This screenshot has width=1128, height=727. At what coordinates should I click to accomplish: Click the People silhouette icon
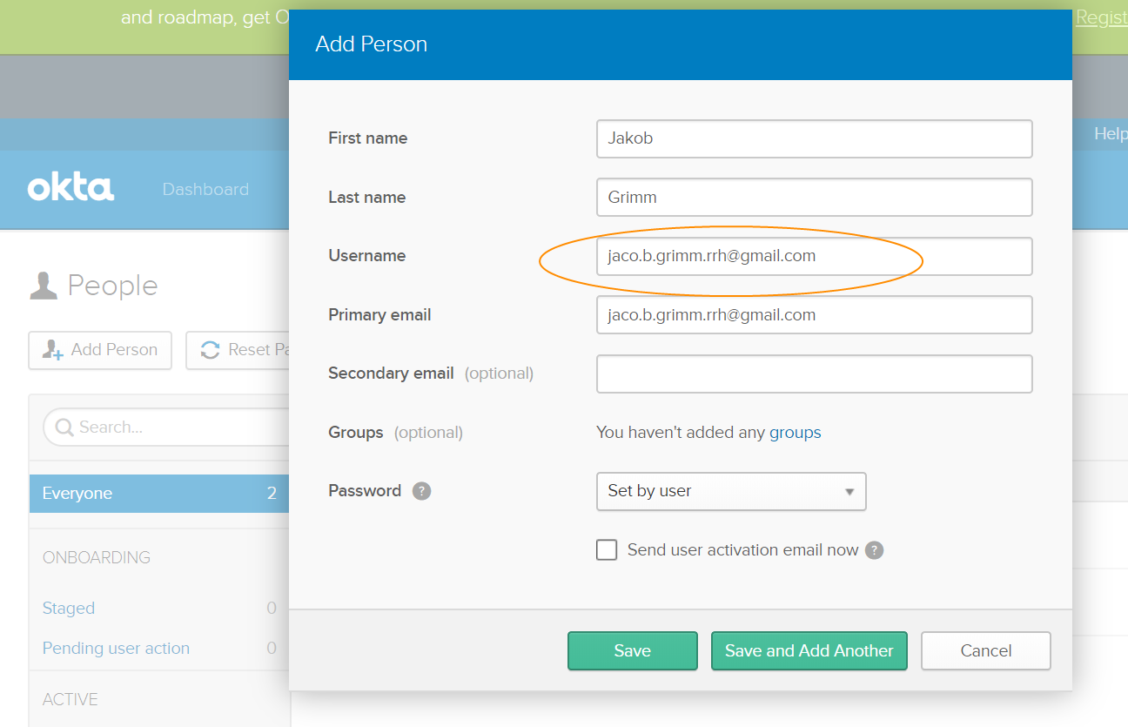click(44, 286)
